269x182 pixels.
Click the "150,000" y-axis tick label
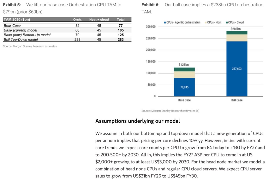click(151, 62)
